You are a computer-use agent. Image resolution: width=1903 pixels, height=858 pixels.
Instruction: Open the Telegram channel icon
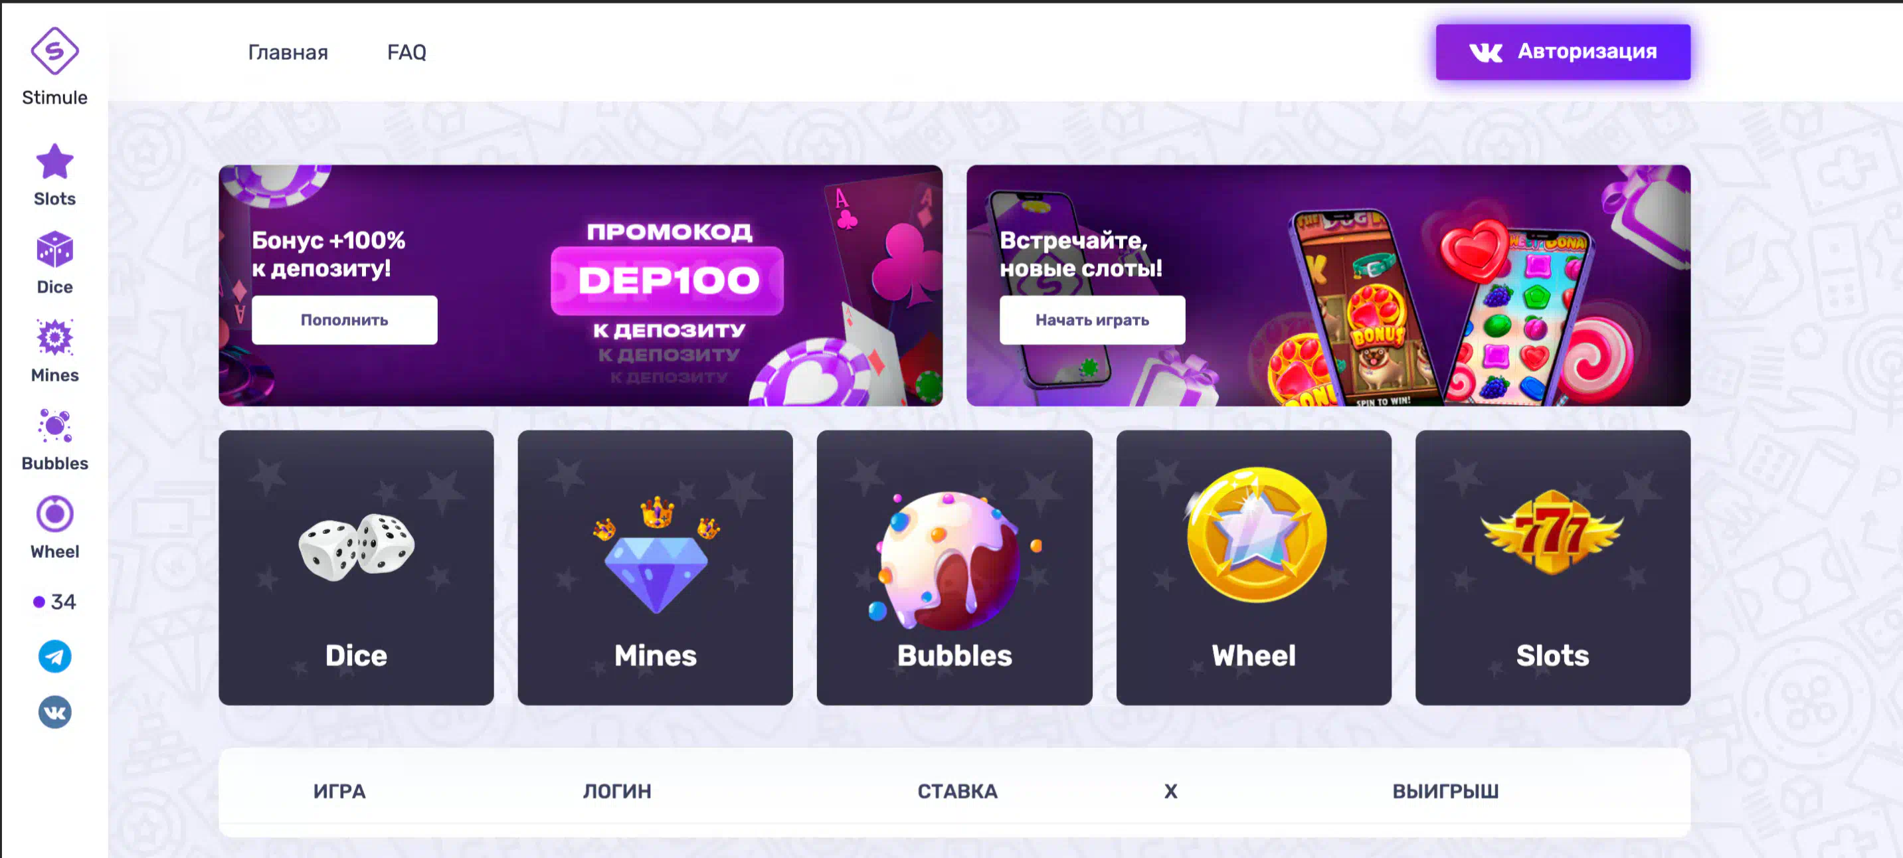(x=54, y=656)
